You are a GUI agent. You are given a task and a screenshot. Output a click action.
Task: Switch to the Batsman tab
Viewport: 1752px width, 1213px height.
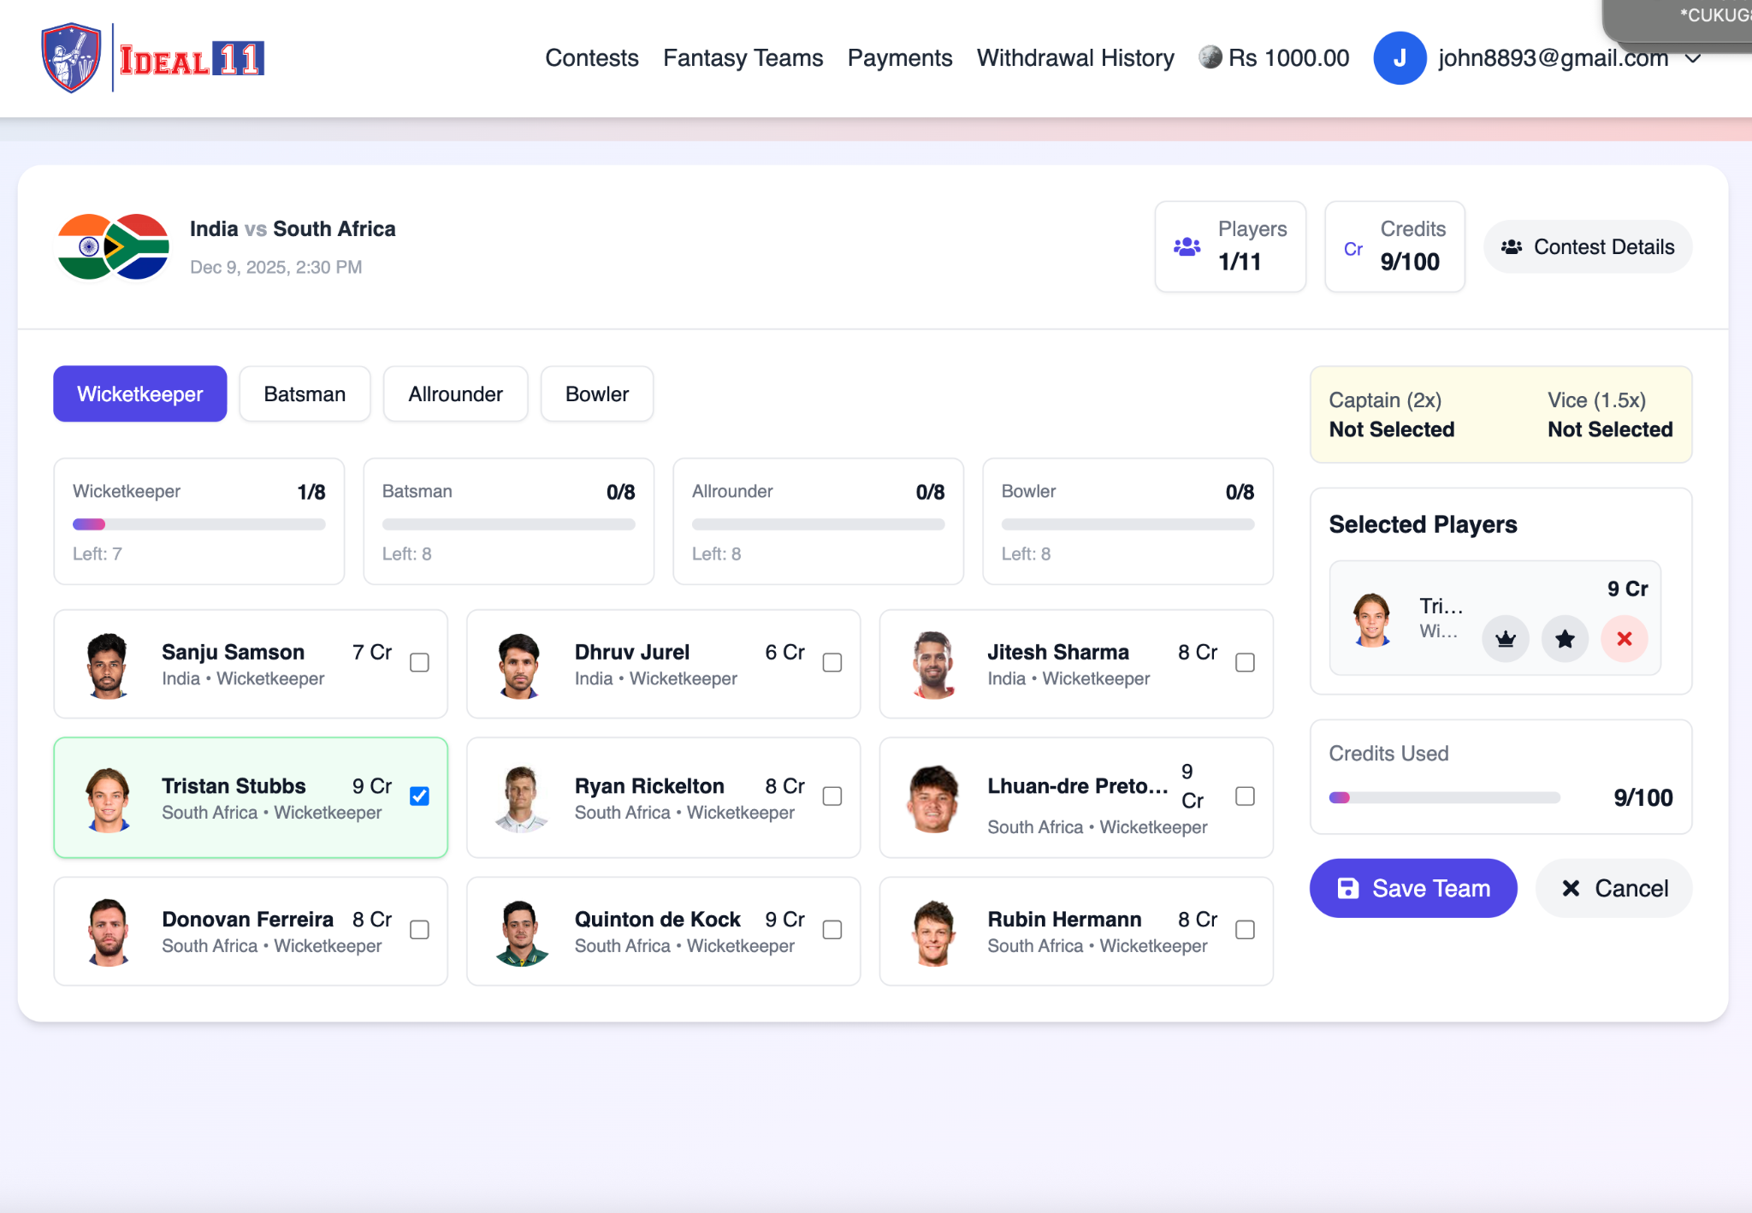point(305,394)
